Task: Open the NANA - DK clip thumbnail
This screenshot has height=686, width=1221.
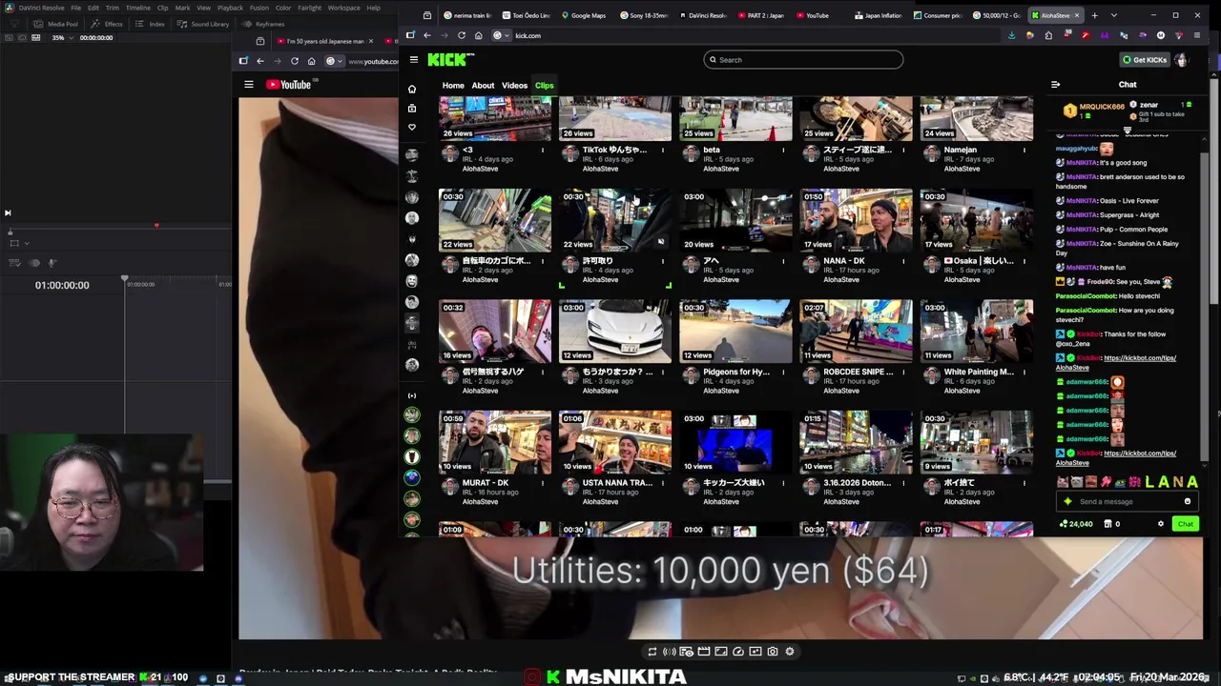Action: click(856, 220)
